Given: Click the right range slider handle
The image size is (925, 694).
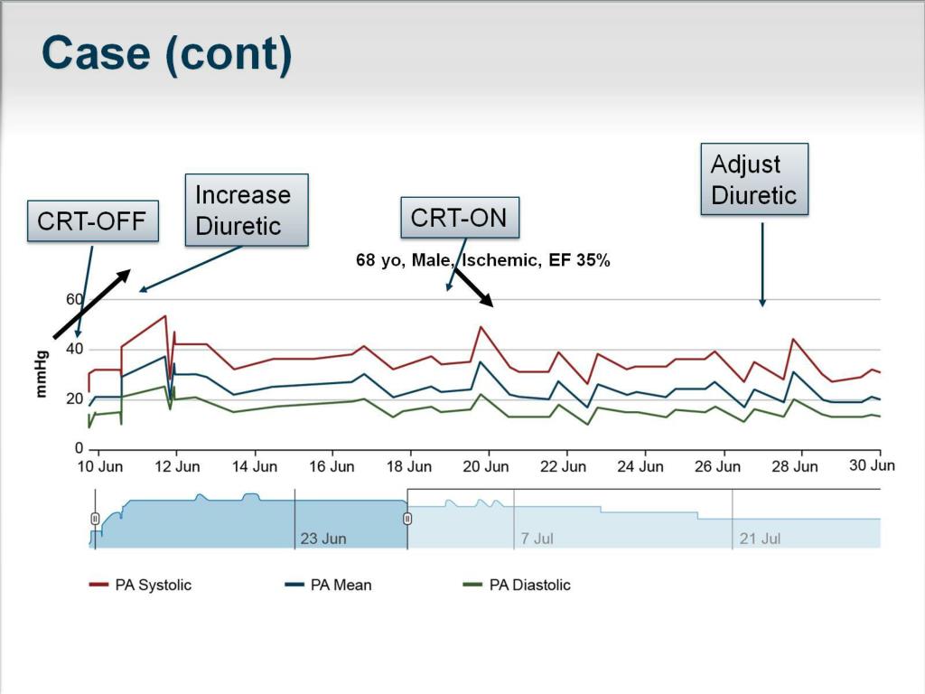Looking at the screenshot, I should click(407, 519).
